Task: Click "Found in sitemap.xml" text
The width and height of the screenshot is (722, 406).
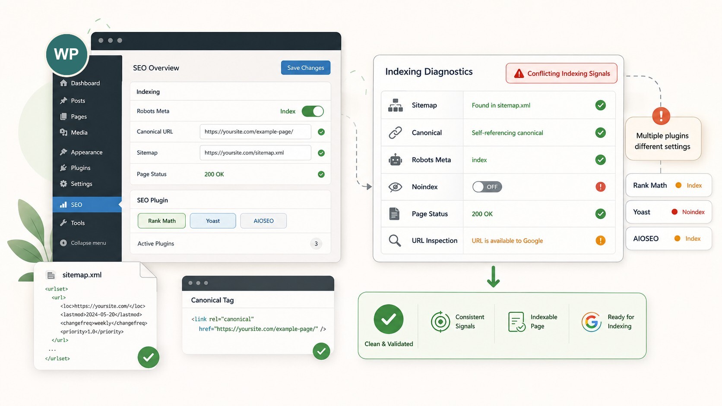Action: 501,105
